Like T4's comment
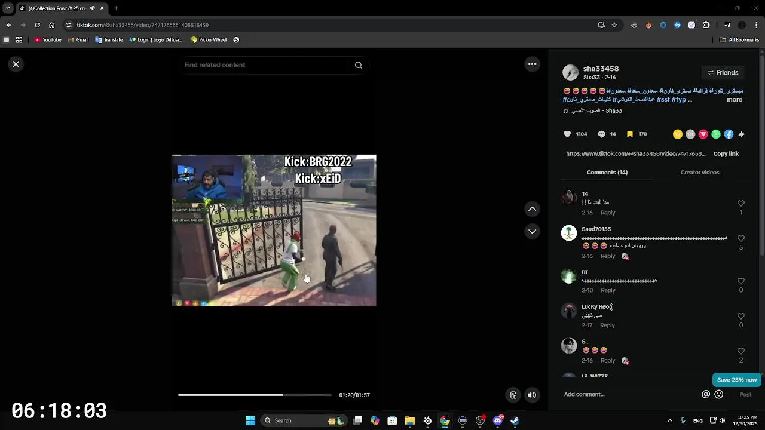 741,204
